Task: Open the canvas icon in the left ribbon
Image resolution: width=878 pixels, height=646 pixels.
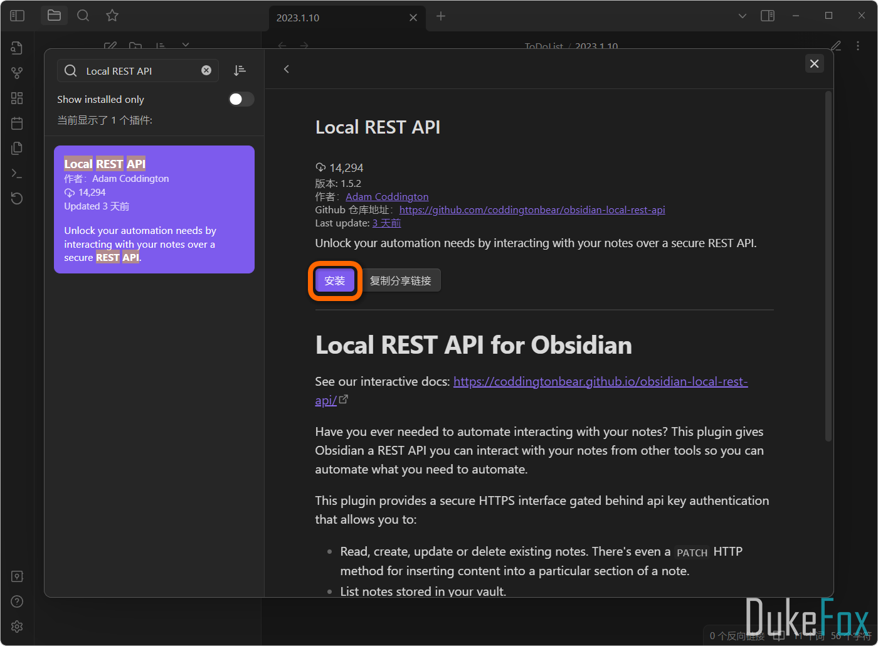Action: click(x=17, y=98)
